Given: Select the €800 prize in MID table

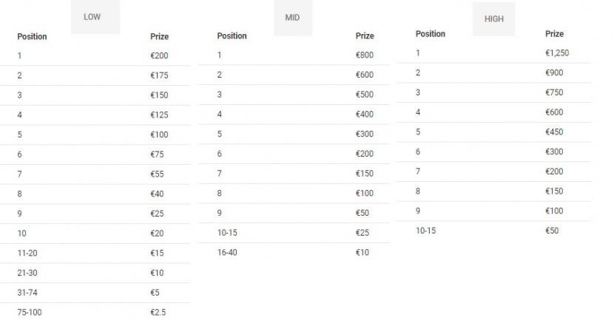Looking at the screenshot, I should point(365,55).
